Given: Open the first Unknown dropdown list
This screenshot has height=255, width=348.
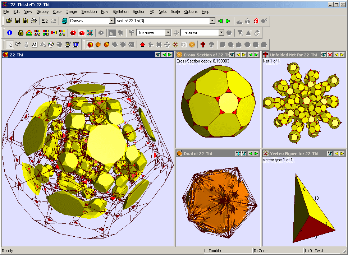Looking at the screenshot, I should pos(168,33).
